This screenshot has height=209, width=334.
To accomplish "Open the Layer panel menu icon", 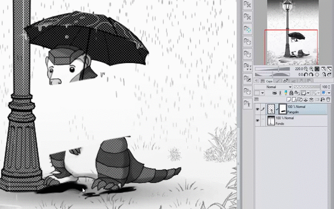I will point(256,99).
